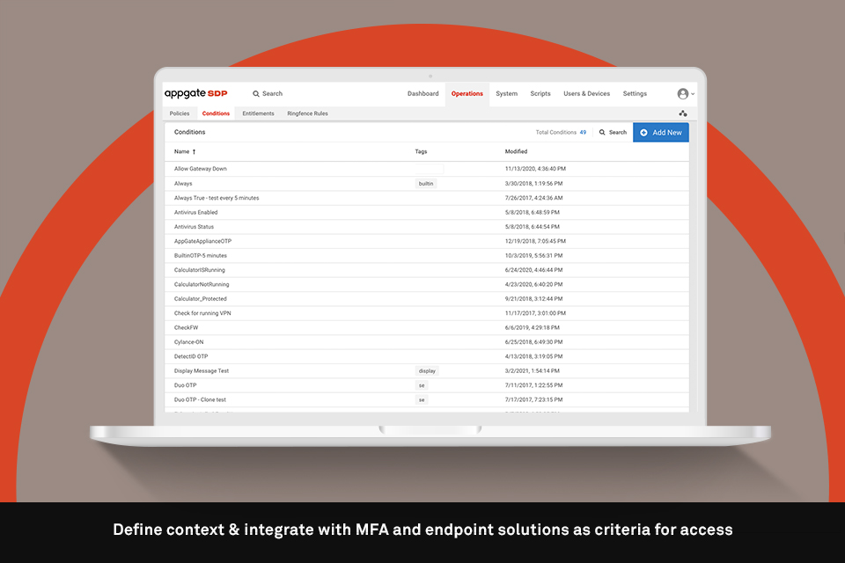Viewport: 845px width, 563px height.
Task: Click the builtin tag on the Always condition
Action: coord(425,183)
